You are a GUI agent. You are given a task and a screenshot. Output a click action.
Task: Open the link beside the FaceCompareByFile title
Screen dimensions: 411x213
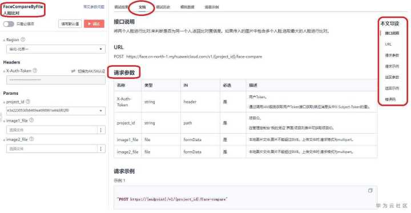click(94, 7)
